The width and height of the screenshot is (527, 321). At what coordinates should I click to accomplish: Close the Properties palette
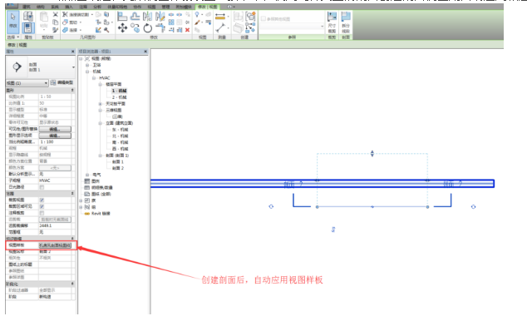72,52
